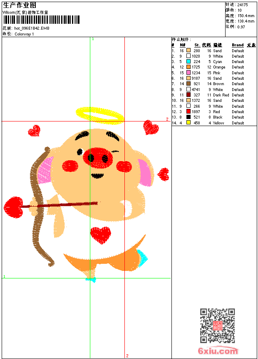Image resolution: width=258 pixels, height=359 pixels.
Task: Click the Orange swatch in row 4
Action: pyautogui.click(x=189, y=67)
